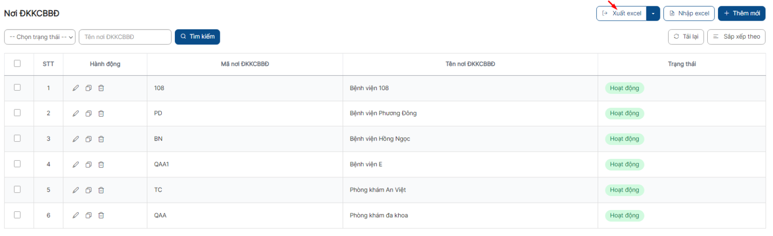Duplicate the Bệnh viện Phương Đông row
Image resolution: width=773 pixels, height=236 pixels.
click(88, 114)
